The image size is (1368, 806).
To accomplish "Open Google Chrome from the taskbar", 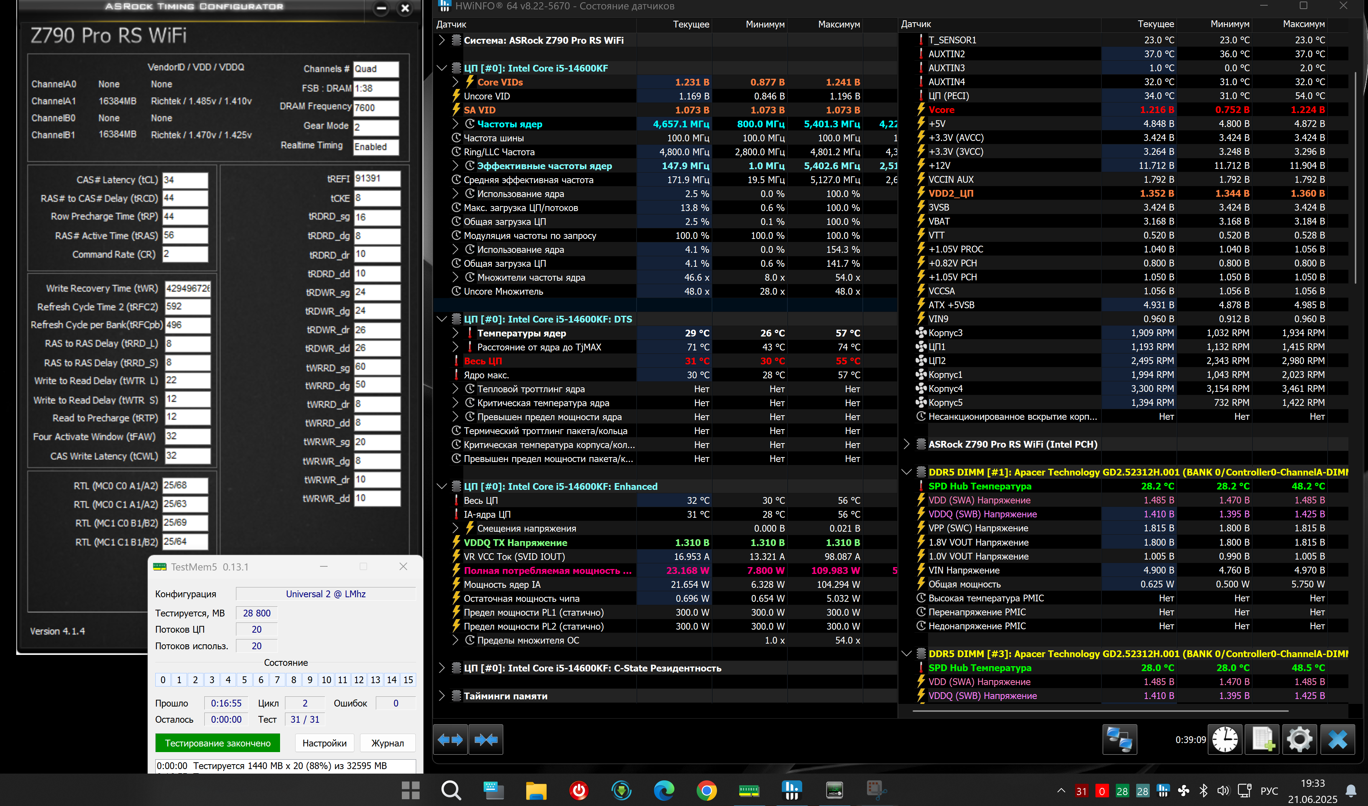I will pyautogui.click(x=706, y=790).
